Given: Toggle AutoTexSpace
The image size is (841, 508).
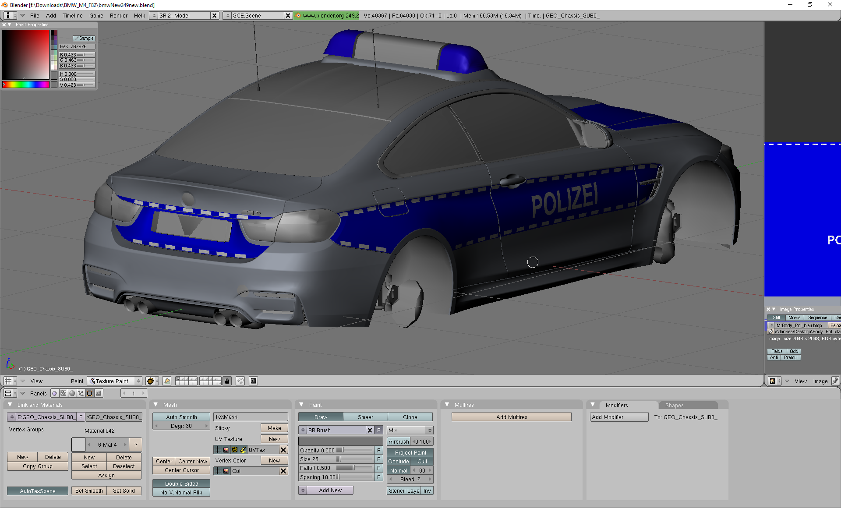Looking at the screenshot, I should (x=38, y=491).
